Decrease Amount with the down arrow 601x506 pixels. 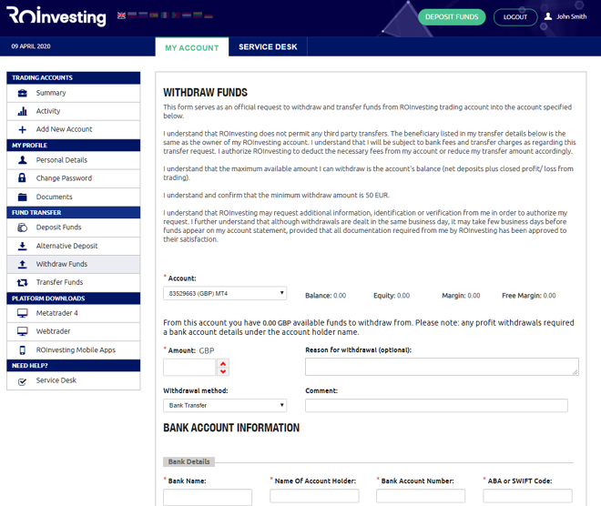click(223, 371)
